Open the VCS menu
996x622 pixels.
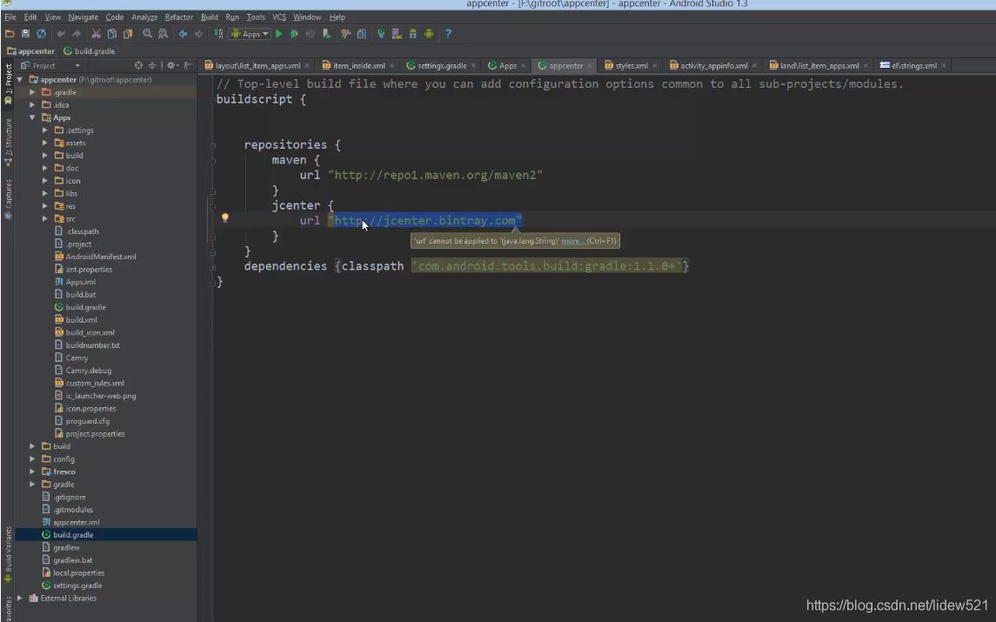[x=278, y=17]
